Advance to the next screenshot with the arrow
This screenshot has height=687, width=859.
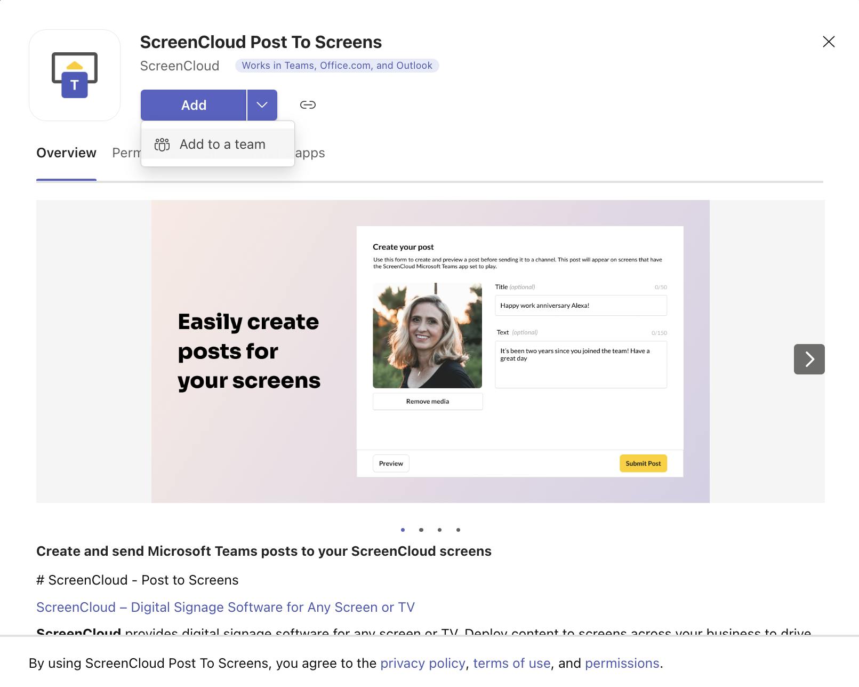(x=809, y=359)
